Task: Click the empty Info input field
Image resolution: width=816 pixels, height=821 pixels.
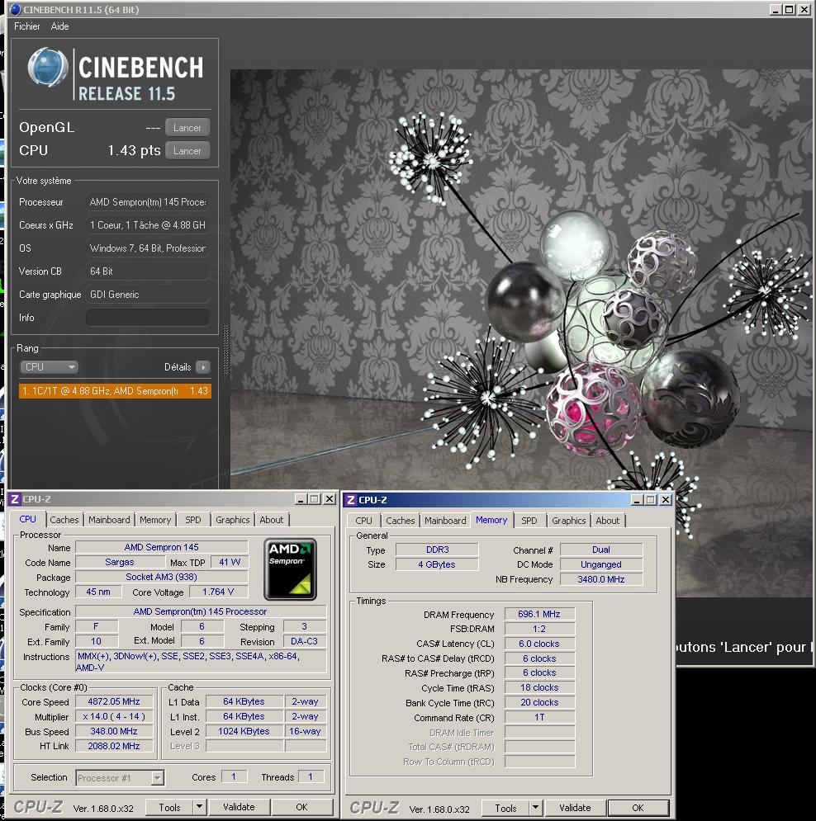Action: [x=147, y=318]
